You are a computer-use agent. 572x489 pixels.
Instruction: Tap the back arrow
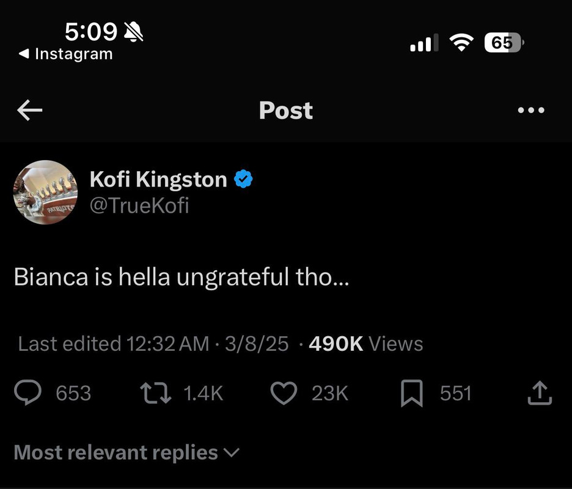(x=29, y=110)
